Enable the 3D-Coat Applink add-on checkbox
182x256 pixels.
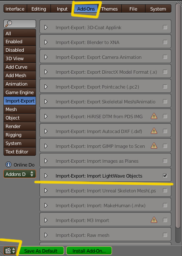pos(165,27)
